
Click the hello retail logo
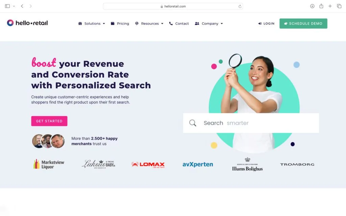(27, 23)
